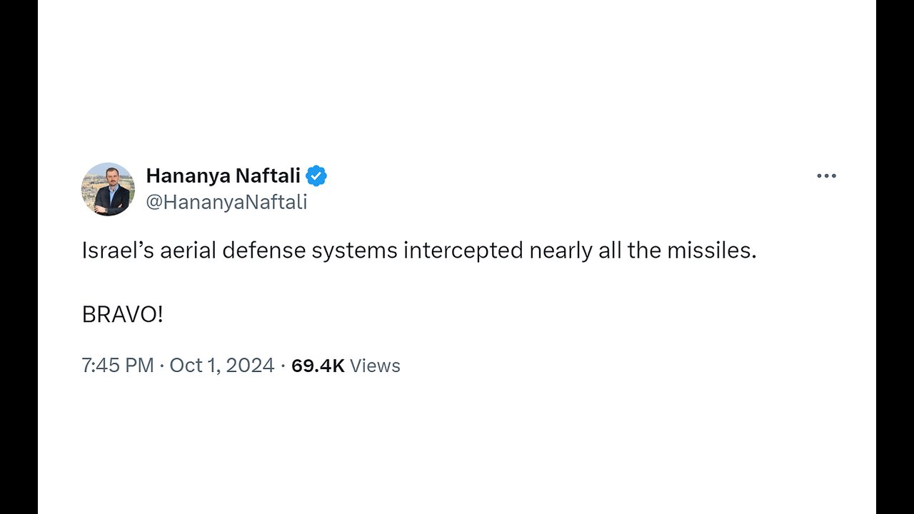
Task: Open Hananya Naftali's profile picture
Action: 108,189
